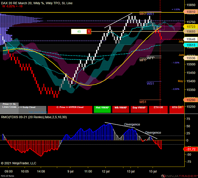Click the red Wk VWAP status box
The height and width of the screenshot is (178, 198).
[x=121, y=109]
